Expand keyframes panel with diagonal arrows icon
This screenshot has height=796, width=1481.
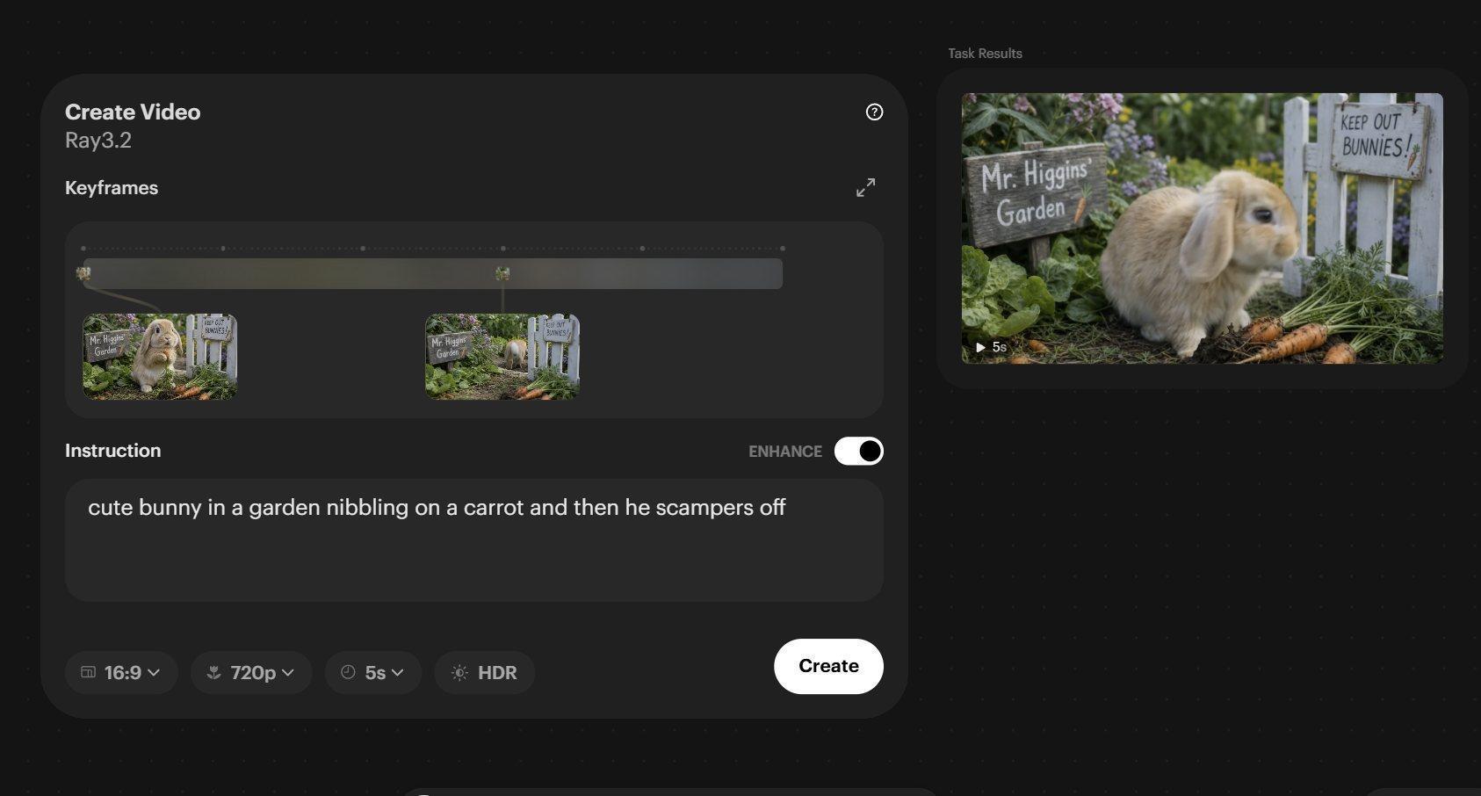point(866,188)
